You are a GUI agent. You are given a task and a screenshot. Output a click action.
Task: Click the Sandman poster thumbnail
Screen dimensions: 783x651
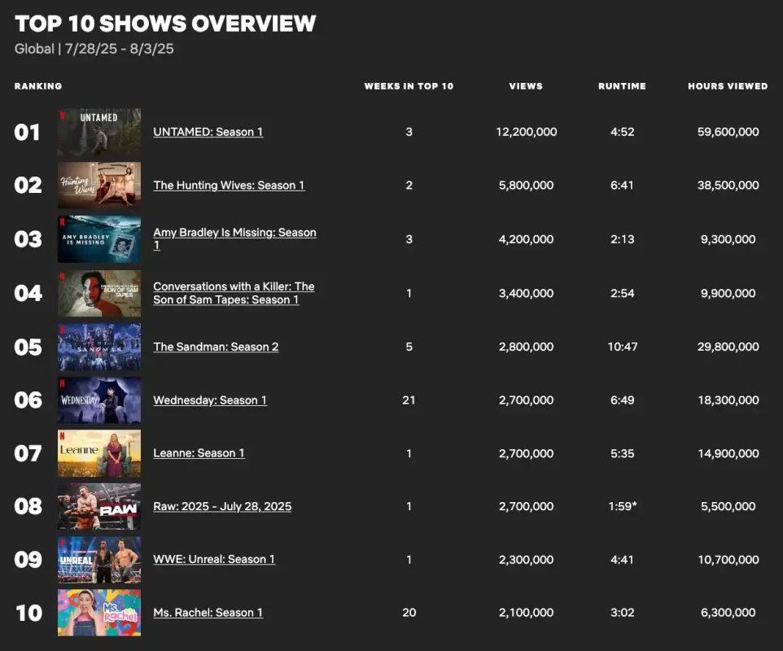point(99,347)
